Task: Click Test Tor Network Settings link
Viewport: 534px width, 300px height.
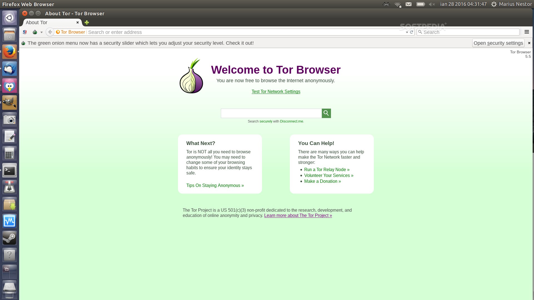Action: tap(276, 91)
